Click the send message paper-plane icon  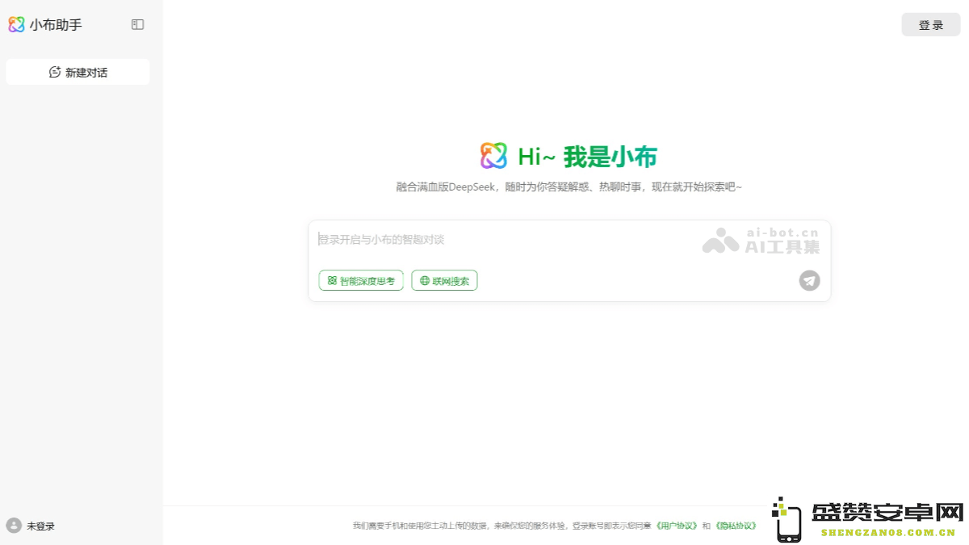click(x=809, y=280)
